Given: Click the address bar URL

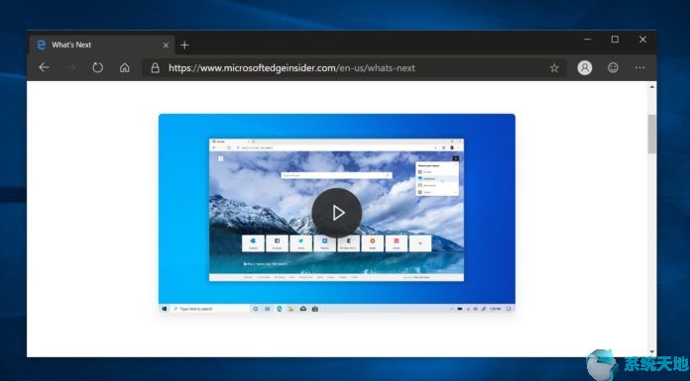Looking at the screenshot, I should point(291,67).
